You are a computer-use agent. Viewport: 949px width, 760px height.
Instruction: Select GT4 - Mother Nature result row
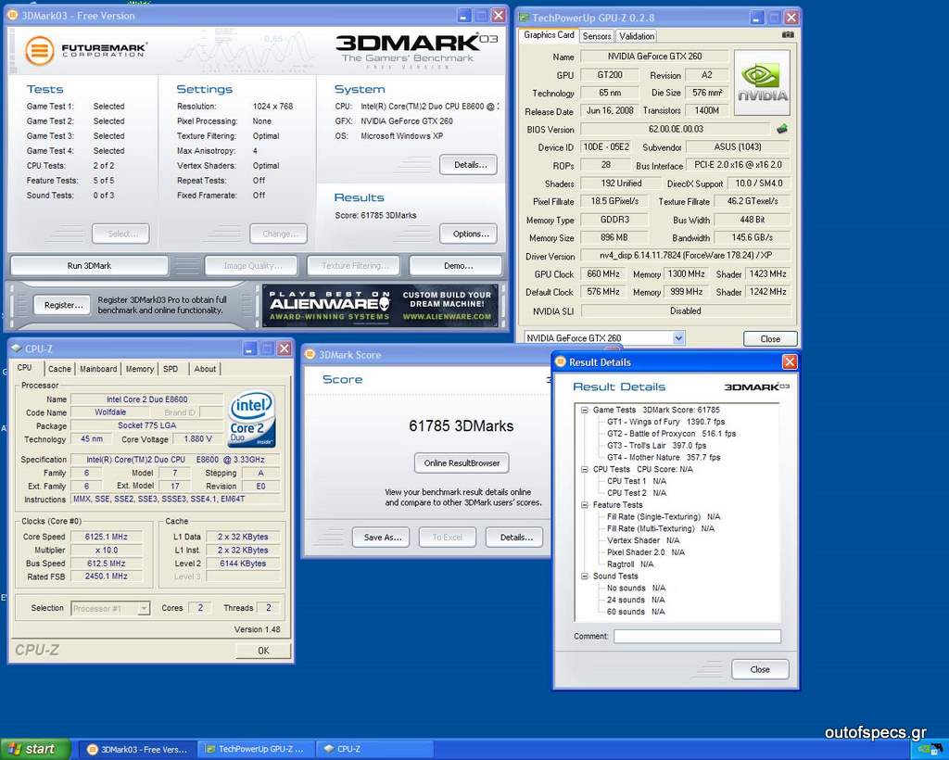[x=664, y=458]
